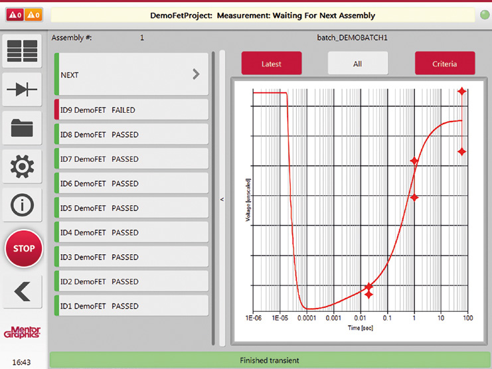492x369 pixels.
Task: Click the lower criteria marker near 100 sec
Action: point(461,152)
